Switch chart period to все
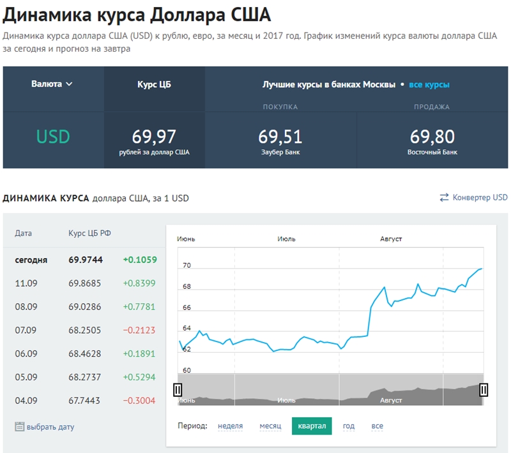 [x=377, y=426]
